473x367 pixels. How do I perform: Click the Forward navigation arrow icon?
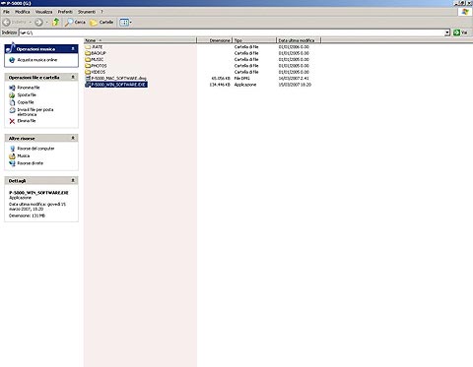click(38, 23)
